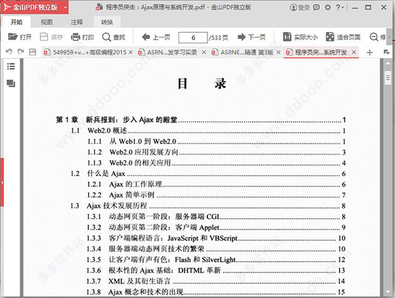Switch to the 转换 ribbon tab
The image size is (395, 298).
tap(107, 22)
